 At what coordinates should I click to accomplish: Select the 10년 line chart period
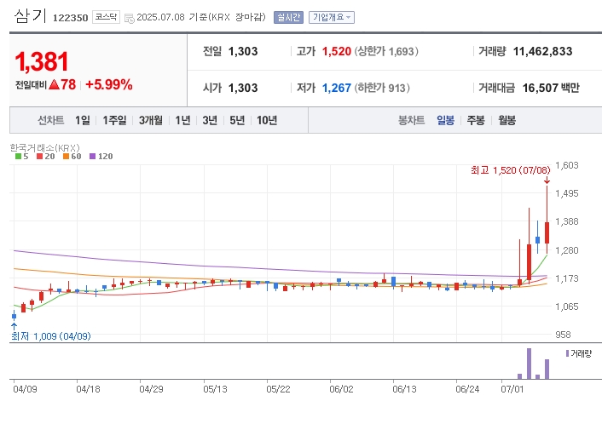(267, 120)
